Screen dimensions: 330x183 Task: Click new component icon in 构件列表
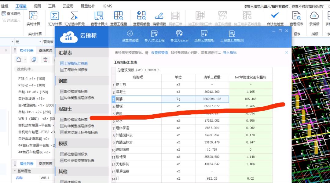tap(19, 60)
